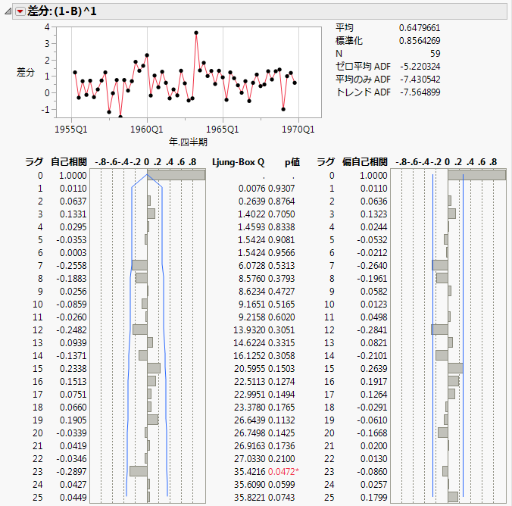
Task: Click the highest peak point in the time series plot
Action: click(x=196, y=33)
